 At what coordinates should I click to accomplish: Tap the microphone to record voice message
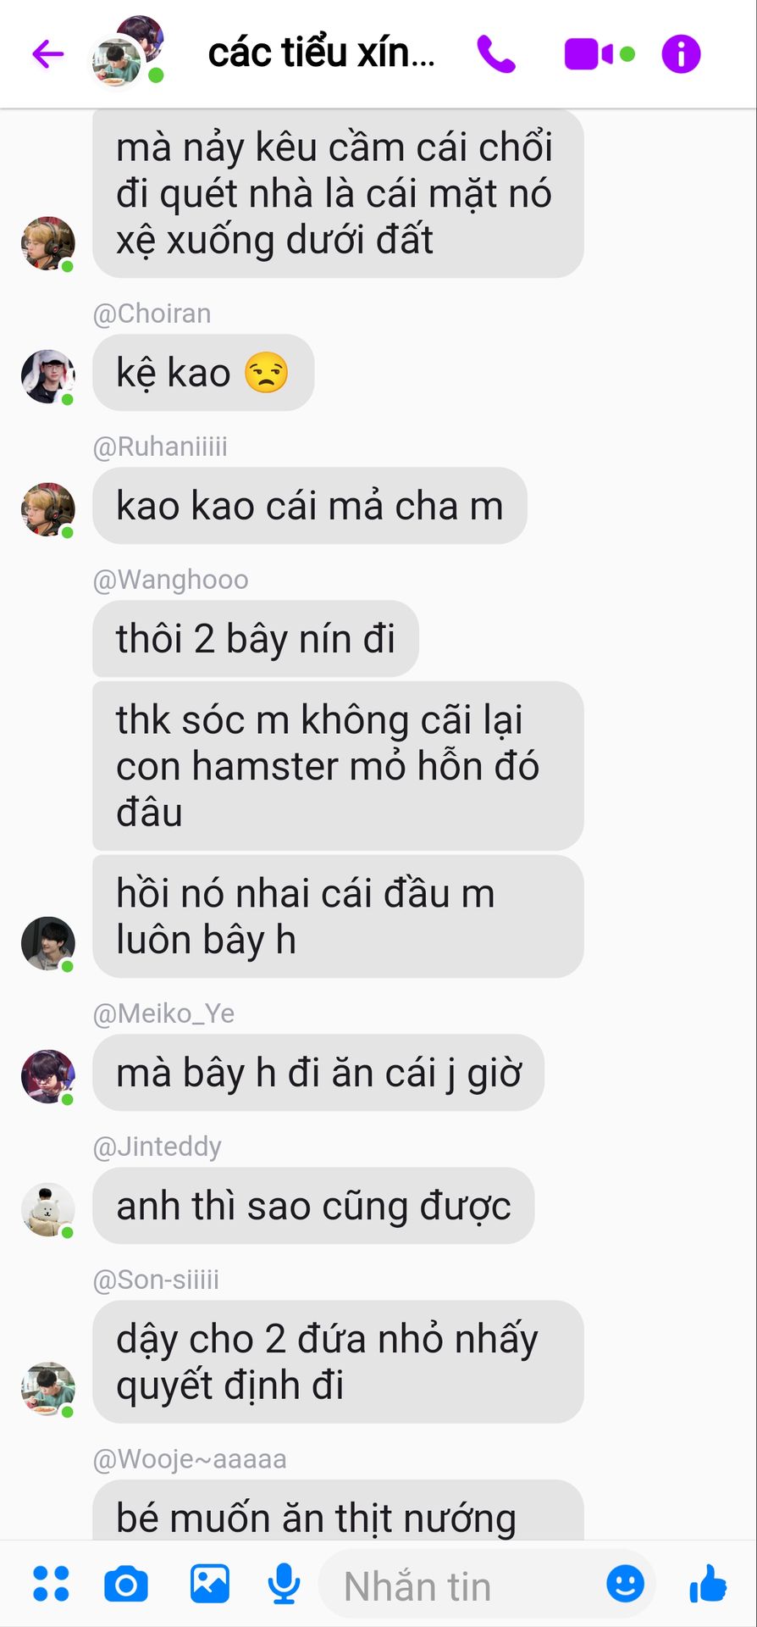click(284, 1583)
